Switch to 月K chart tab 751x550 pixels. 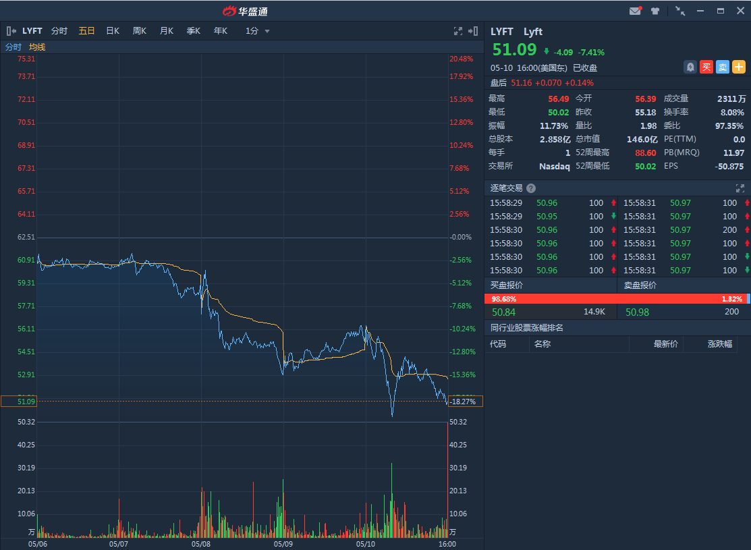166,31
